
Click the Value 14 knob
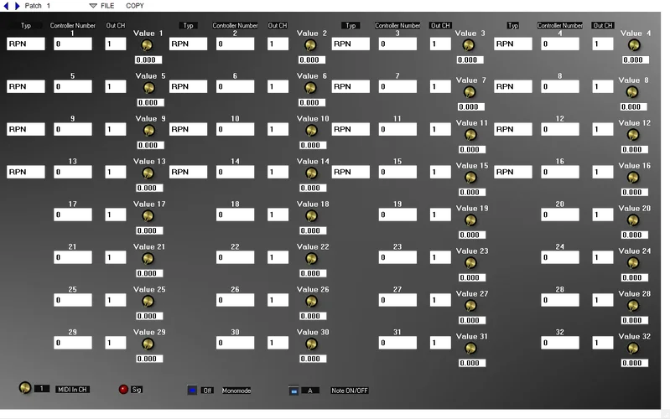pyautogui.click(x=311, y=173)
